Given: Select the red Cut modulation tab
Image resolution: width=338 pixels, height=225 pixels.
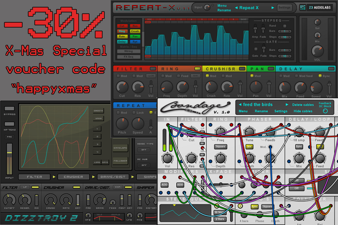Looking at the screenshot, I should click(122, 26).
